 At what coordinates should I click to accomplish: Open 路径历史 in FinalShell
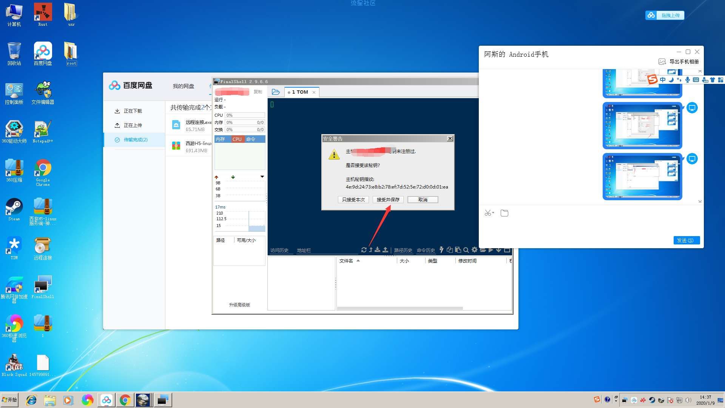tap(403, 250)
